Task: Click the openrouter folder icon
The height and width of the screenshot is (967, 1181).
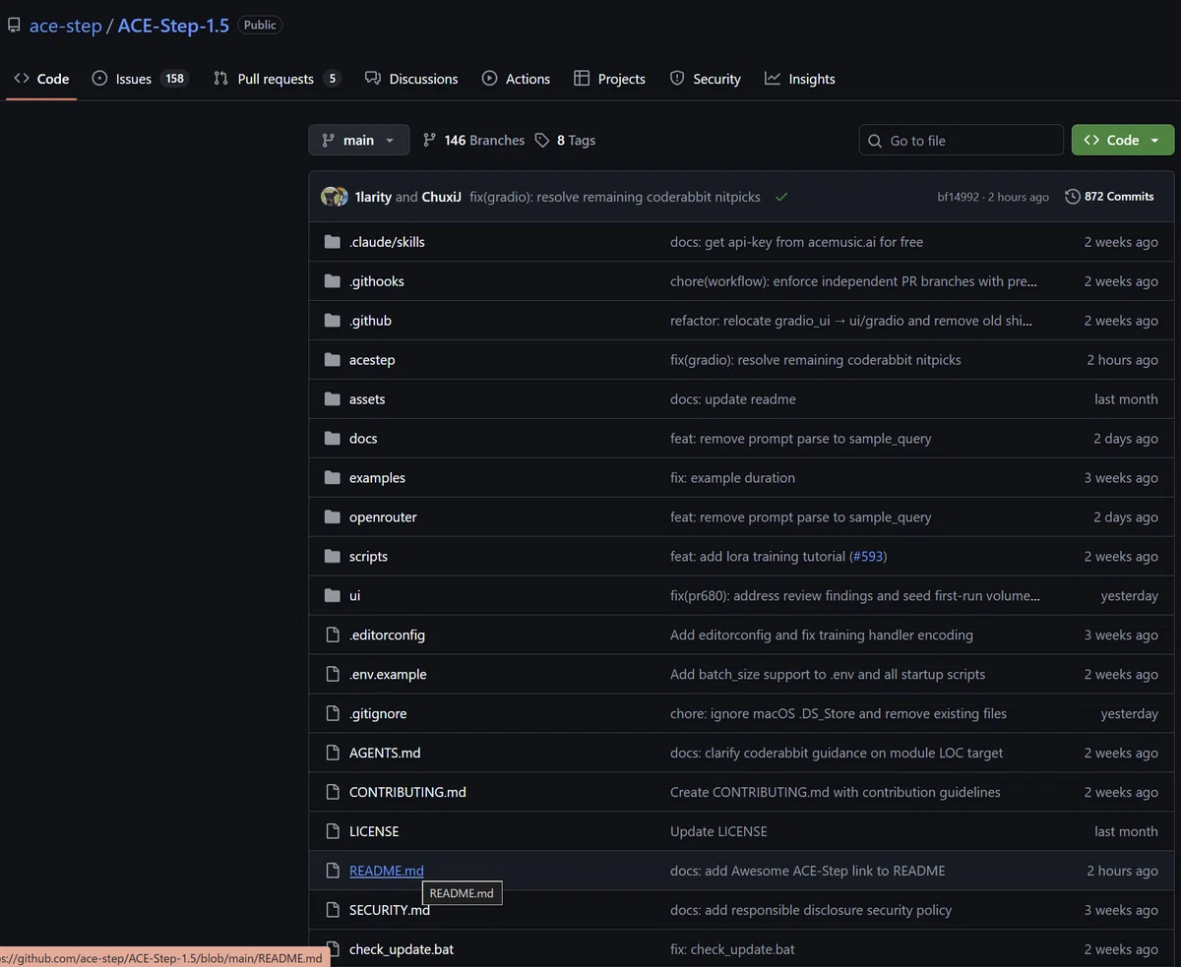Action: point(332,517)
